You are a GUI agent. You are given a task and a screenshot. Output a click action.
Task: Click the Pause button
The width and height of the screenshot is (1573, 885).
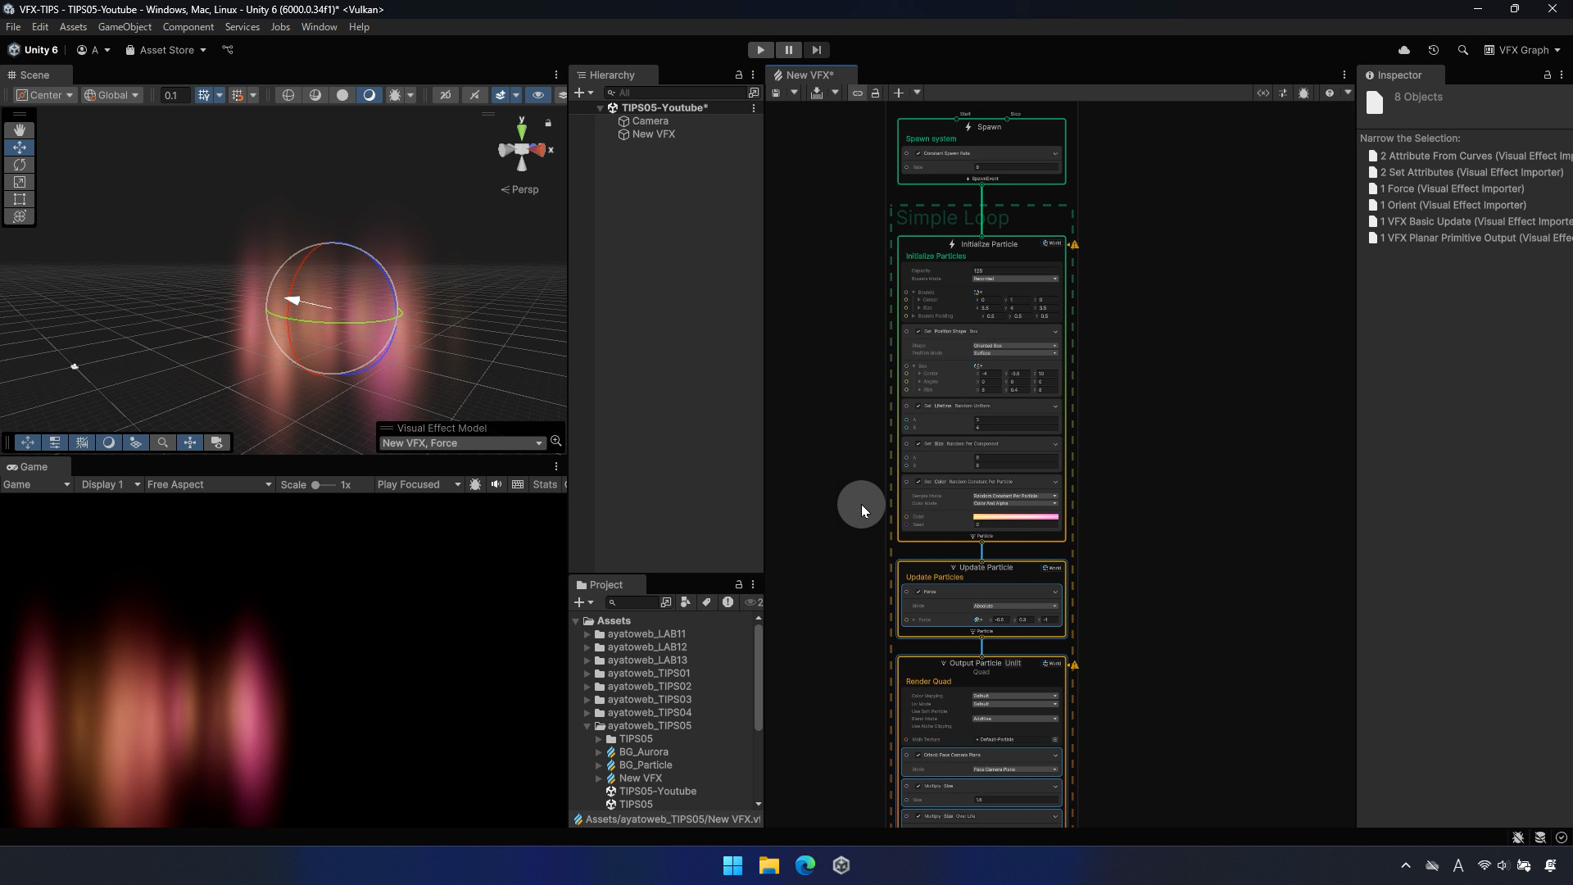click(788, 50)
